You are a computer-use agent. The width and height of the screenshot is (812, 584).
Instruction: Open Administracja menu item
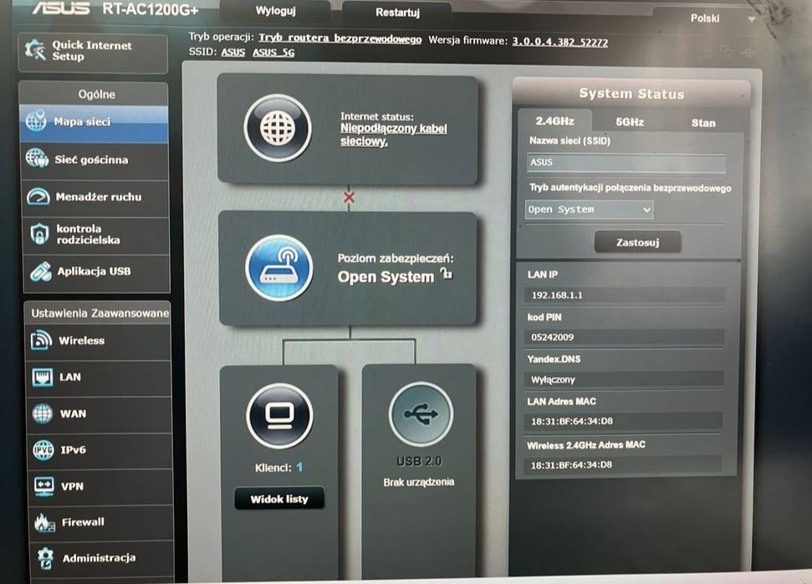101,559
